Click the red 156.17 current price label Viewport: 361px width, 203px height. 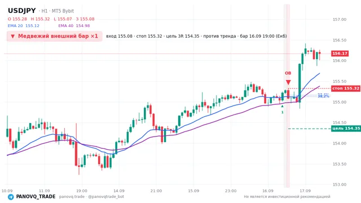pos(340,54)
